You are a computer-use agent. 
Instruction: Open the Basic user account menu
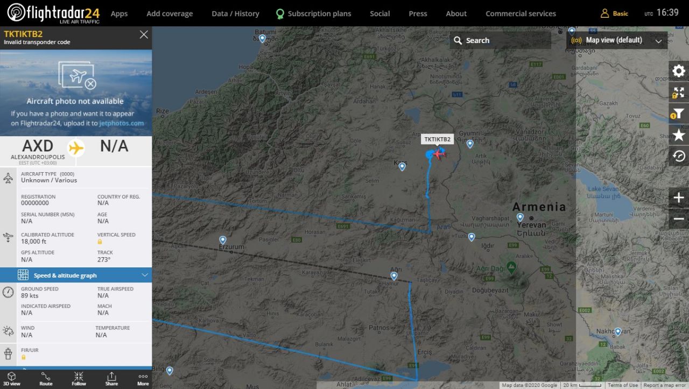tap(614, 13)
